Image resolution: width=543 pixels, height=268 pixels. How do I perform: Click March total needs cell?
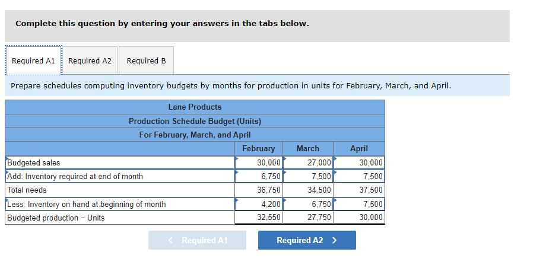pyautogui.click(x=309, y=190)
